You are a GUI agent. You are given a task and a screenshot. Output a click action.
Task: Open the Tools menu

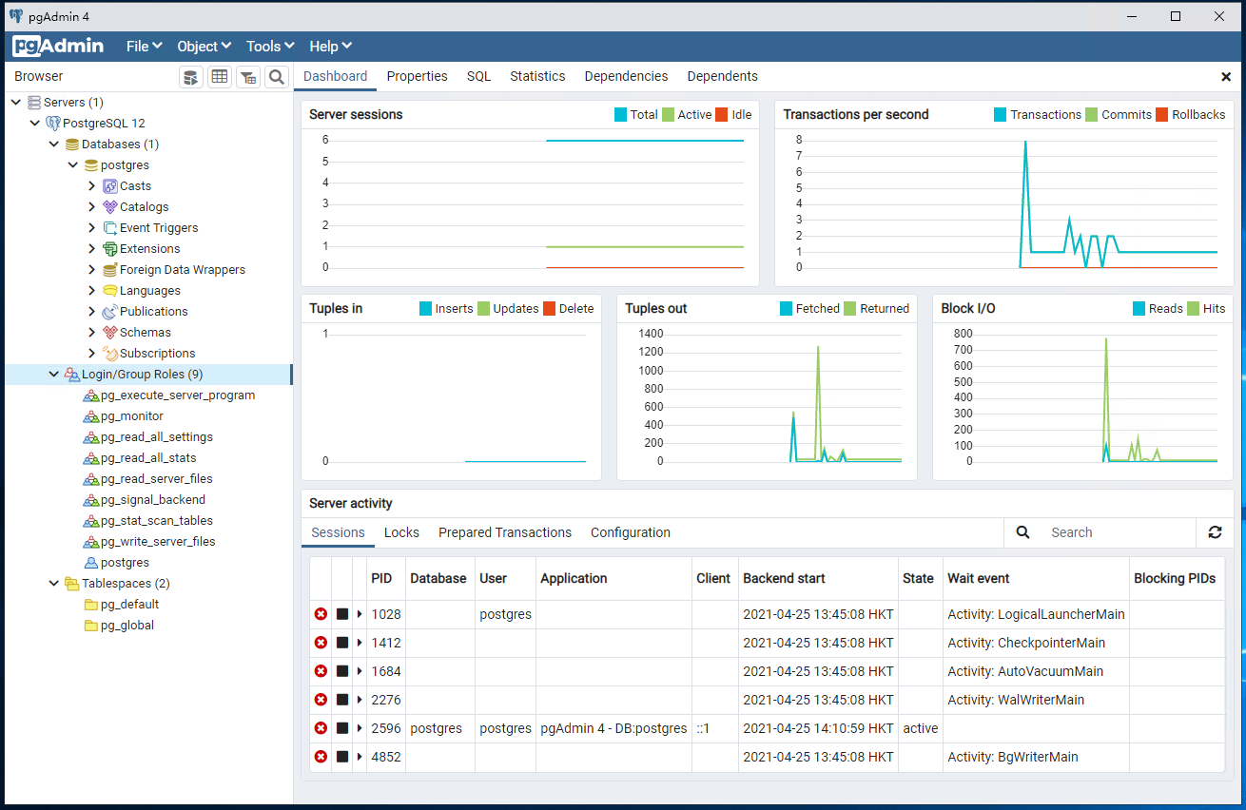click(x=269, y=46)
